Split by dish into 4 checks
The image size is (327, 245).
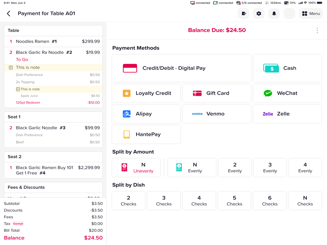click(199, 201)
